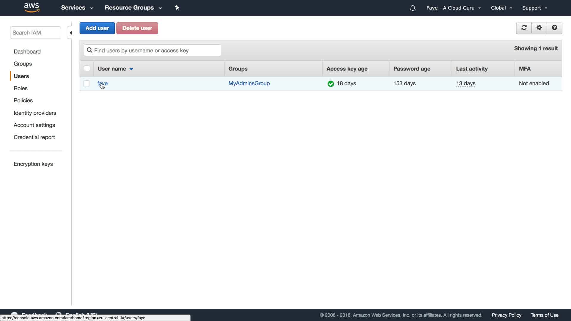
Task: Expand the Services dropdown menu
Action: click(x=77, y=8)
